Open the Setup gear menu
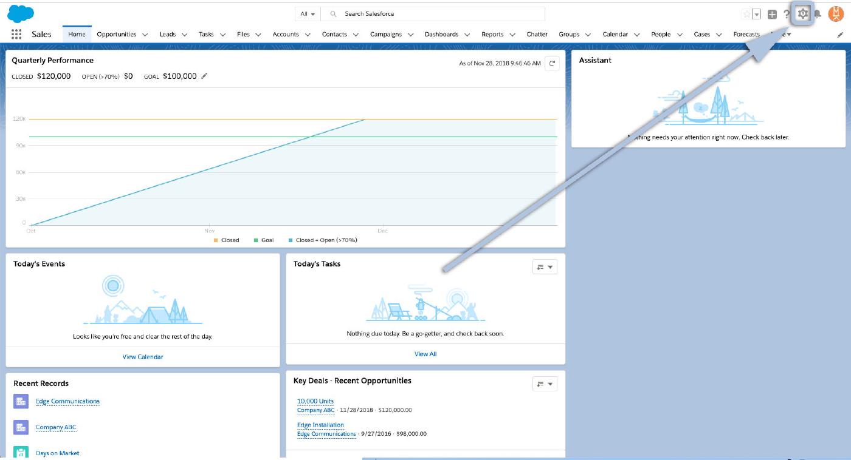 (x=803, y=14)
